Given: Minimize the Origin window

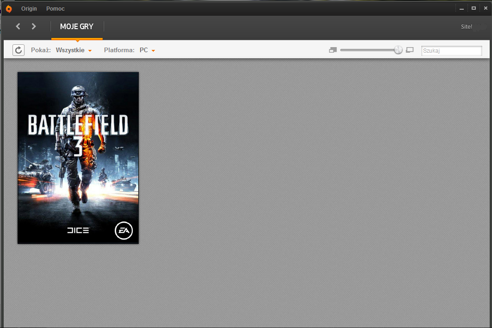Looking at the screenshot, I should pyautogui.click(x=461, y=9).
